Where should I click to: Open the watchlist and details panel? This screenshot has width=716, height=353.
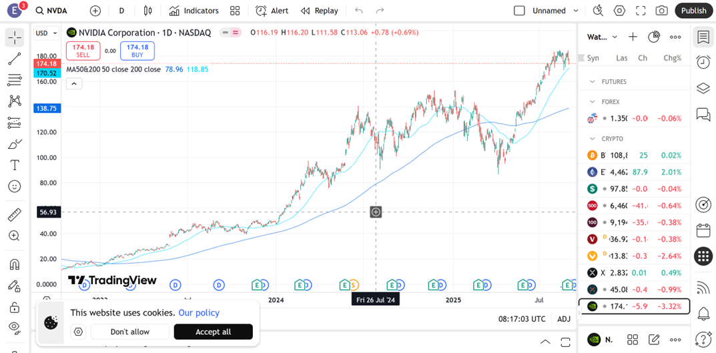tap(703, 37)
